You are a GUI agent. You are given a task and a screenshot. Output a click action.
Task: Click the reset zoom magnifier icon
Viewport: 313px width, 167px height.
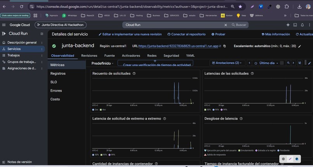tap(288, 63)
